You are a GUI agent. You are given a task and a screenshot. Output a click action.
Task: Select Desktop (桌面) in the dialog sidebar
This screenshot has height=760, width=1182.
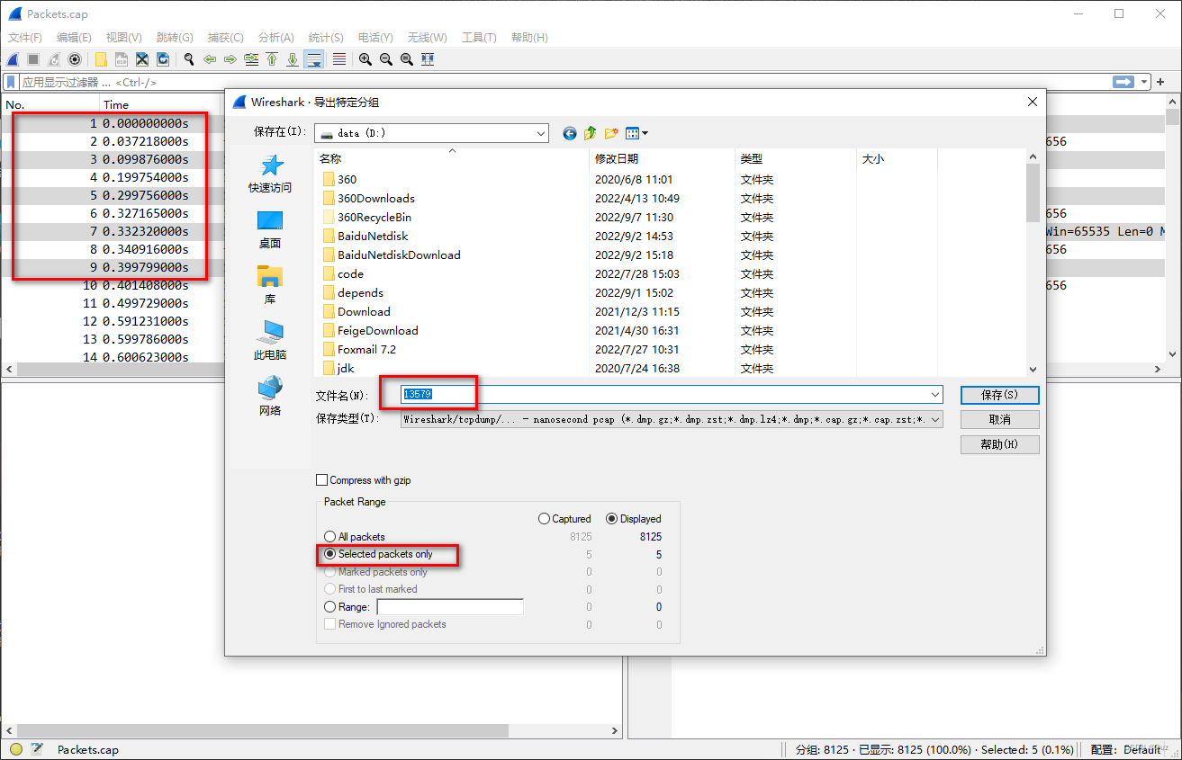pyautogui.click(x=270, y=229)
